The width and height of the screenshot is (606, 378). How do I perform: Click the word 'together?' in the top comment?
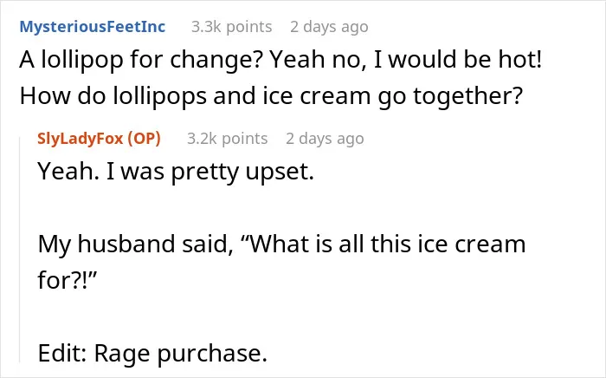[468, 97]
